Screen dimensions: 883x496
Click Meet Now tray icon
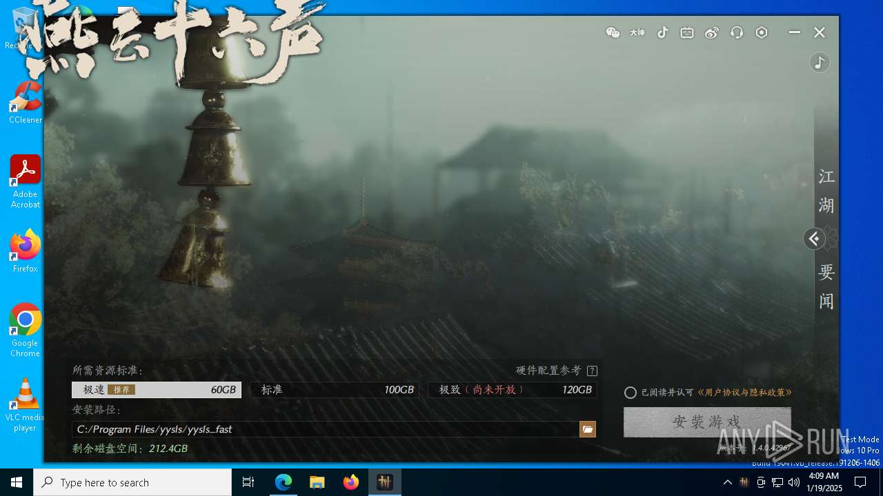761,482
